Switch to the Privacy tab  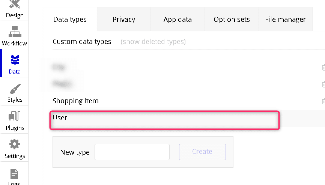coord(124,20)
